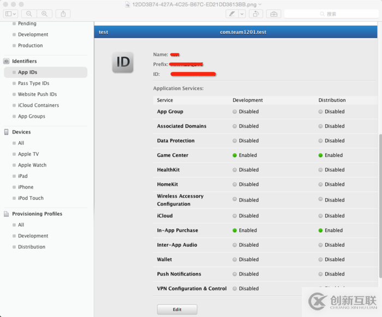Click the Development column header
The width and height of the screenshot is (382, 317).
click(x=248, y=100)
